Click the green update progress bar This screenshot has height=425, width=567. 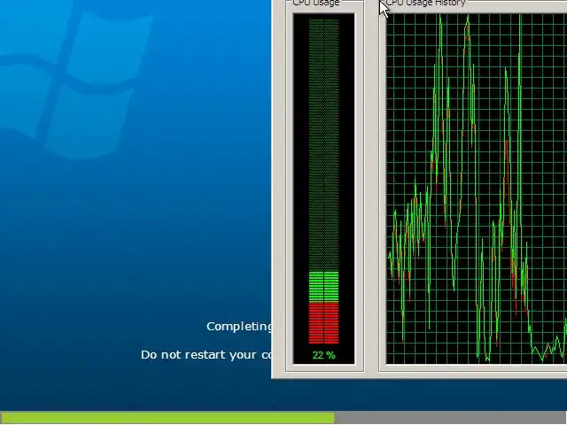tap(167, 418)
